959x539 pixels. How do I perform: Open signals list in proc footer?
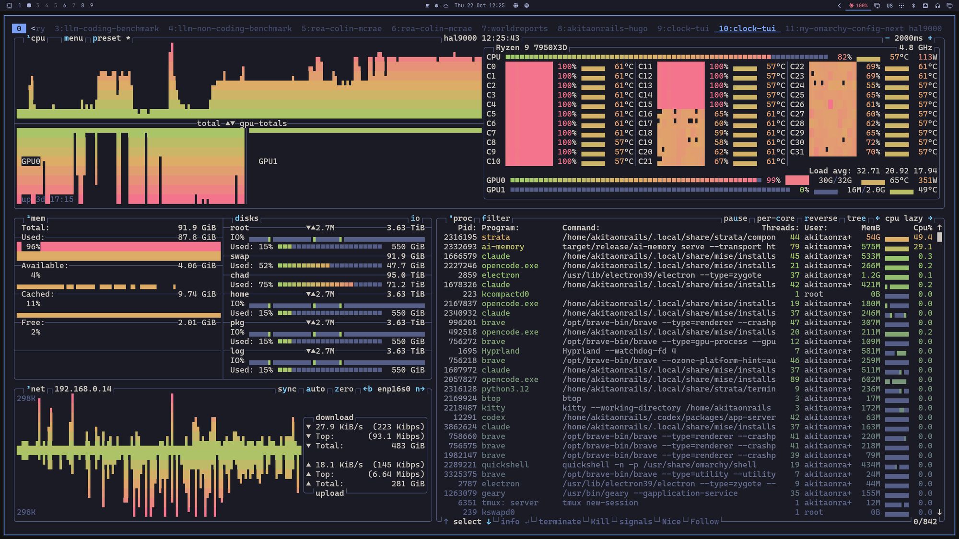635,521
